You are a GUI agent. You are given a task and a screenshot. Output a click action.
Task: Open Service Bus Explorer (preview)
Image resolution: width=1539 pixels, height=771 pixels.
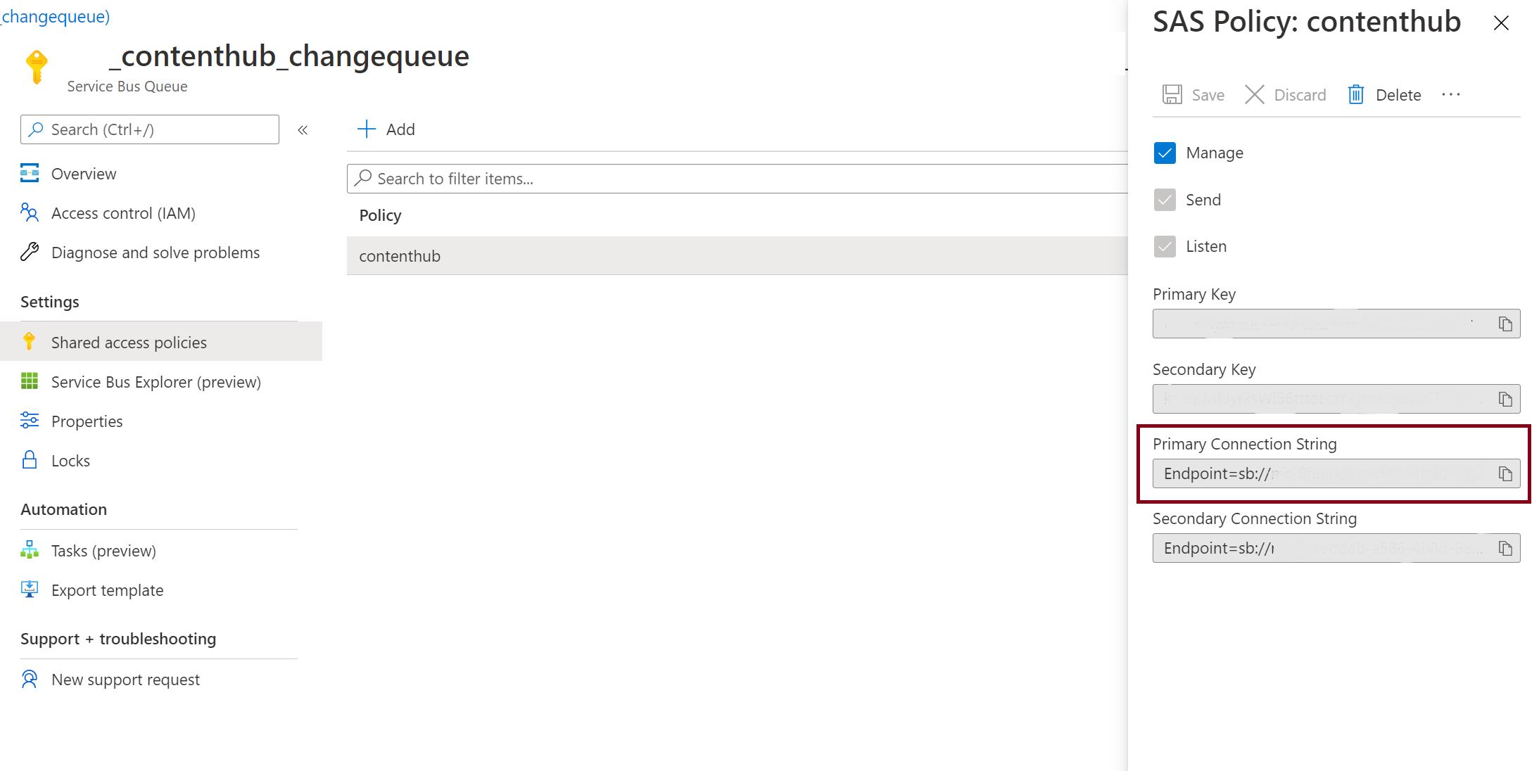tap(156, 382)
